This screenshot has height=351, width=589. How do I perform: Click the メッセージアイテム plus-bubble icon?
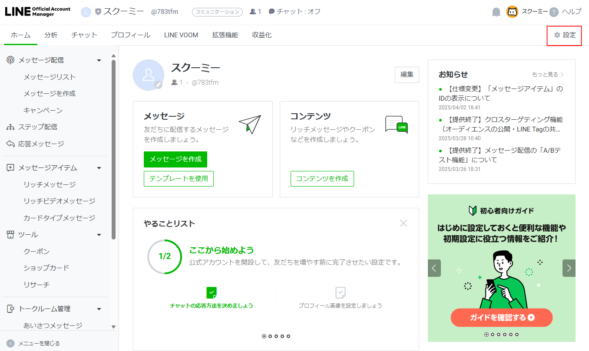pyautogui.click(x=10, y=168)
